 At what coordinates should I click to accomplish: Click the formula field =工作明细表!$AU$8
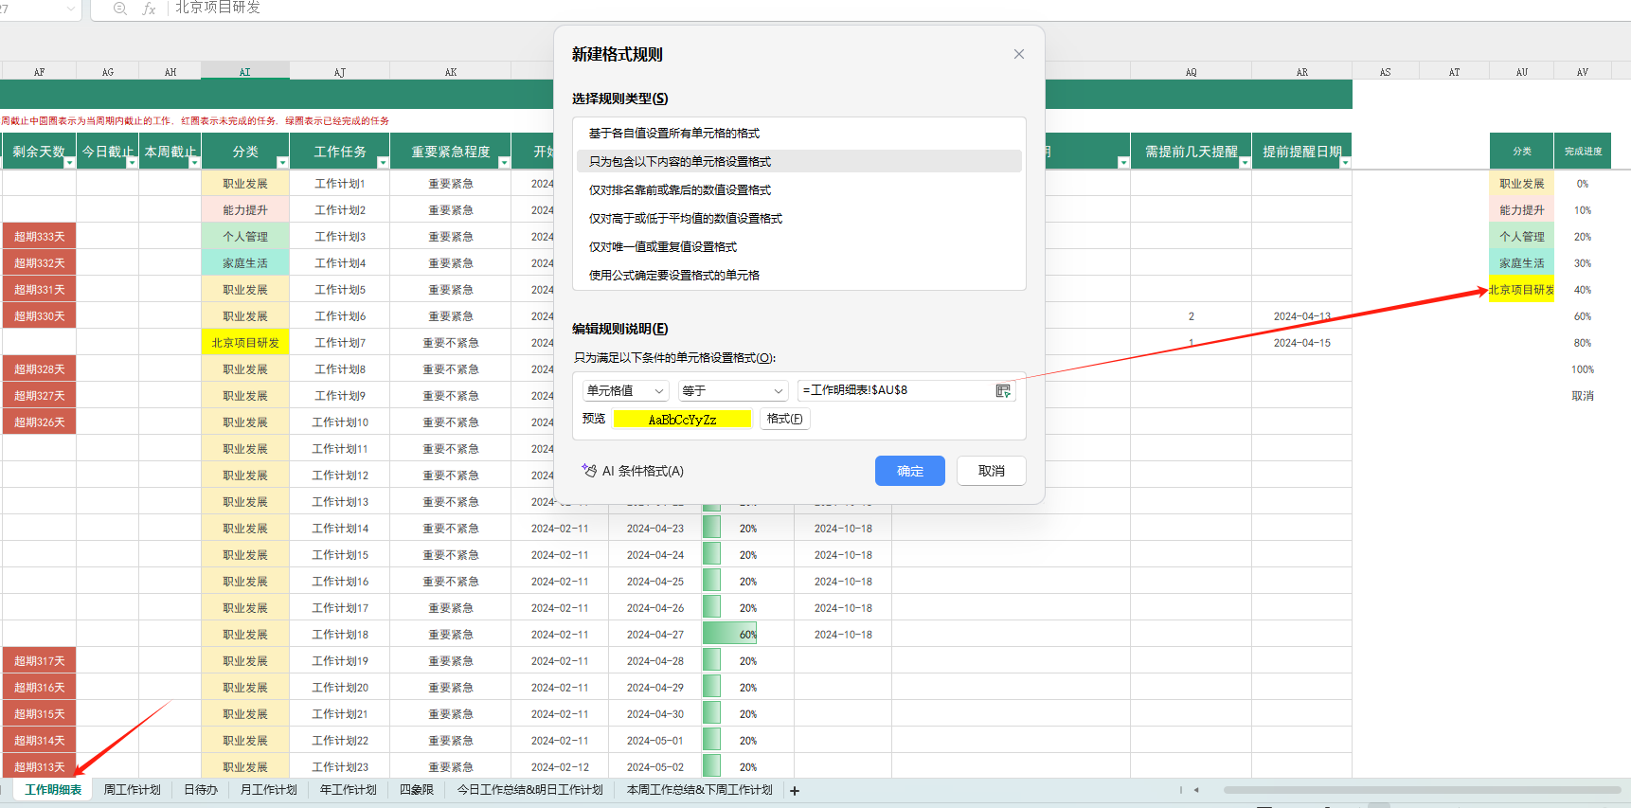895,390
